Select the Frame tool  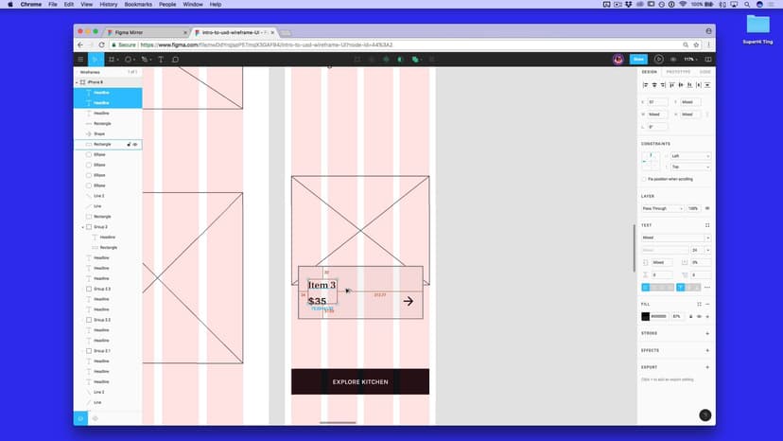pos(111,59)
